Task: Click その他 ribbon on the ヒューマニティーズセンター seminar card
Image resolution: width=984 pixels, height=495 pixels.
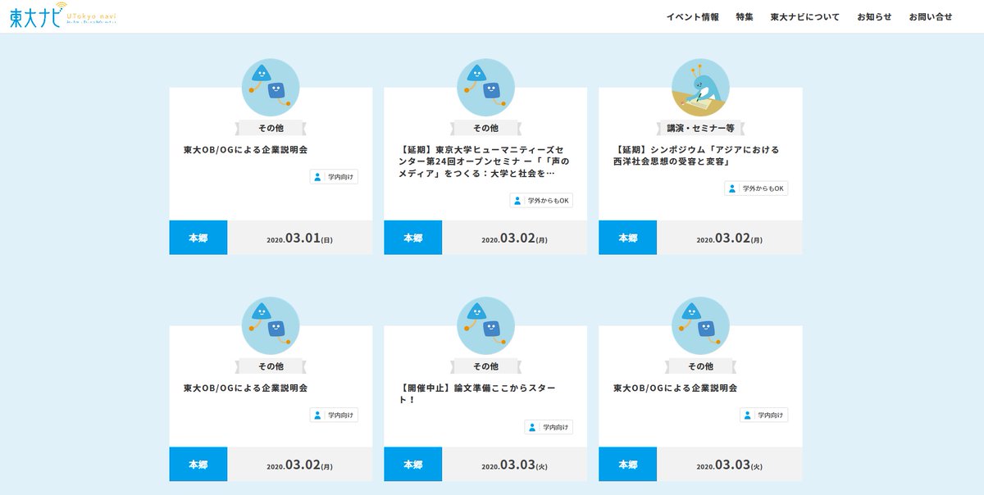Action: click(485, 128)
